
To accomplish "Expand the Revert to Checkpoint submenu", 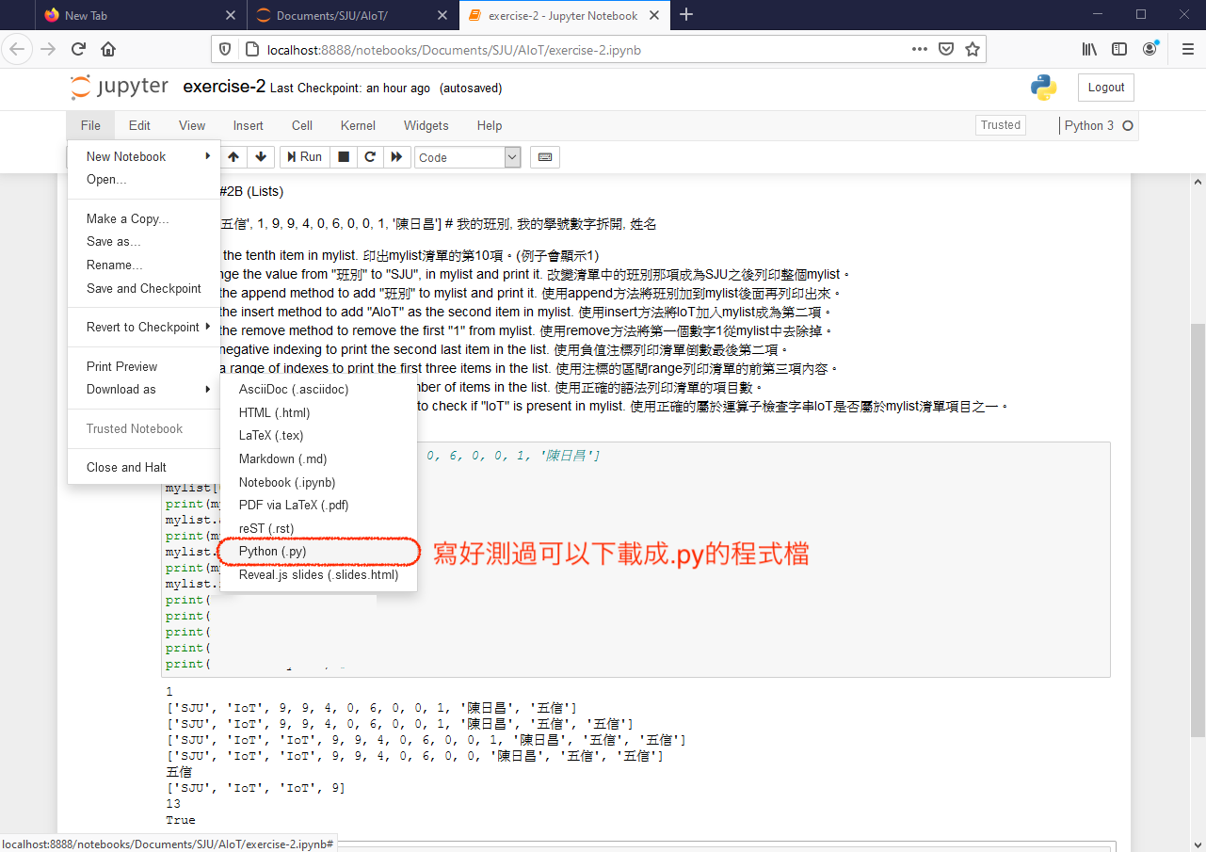I will tap(143, 327).
